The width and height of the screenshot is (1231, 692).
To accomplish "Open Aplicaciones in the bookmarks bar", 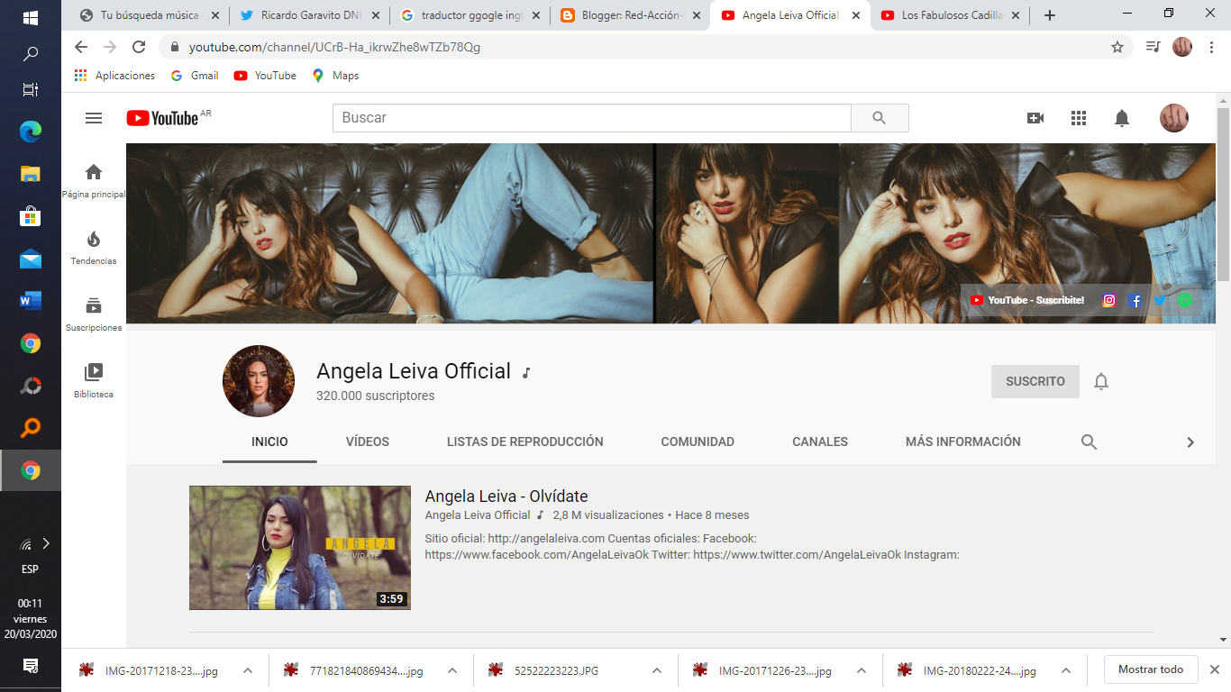I will [114, 76].
